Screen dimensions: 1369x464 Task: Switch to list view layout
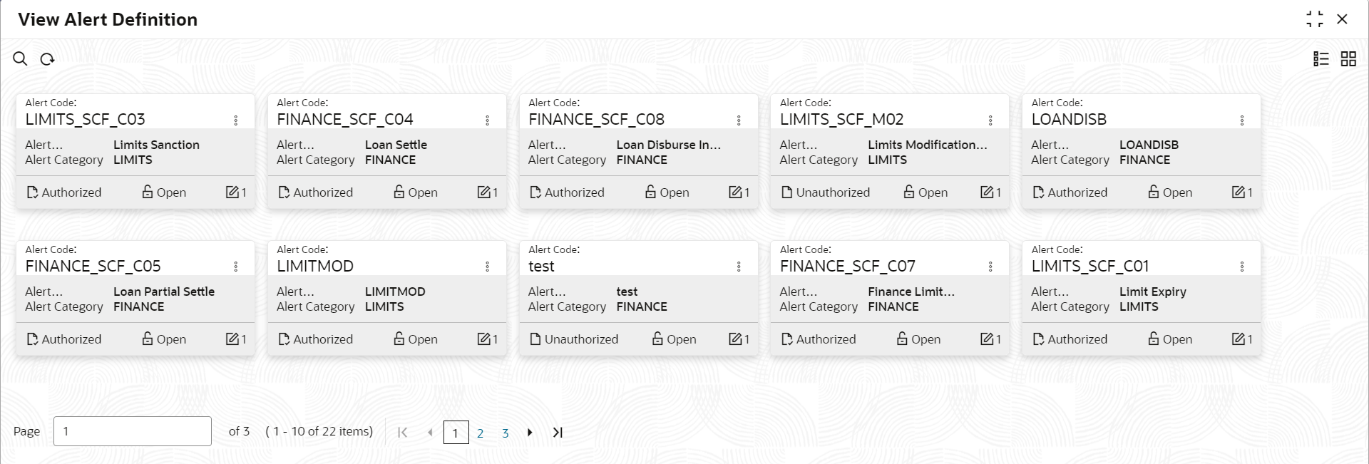1321,59
